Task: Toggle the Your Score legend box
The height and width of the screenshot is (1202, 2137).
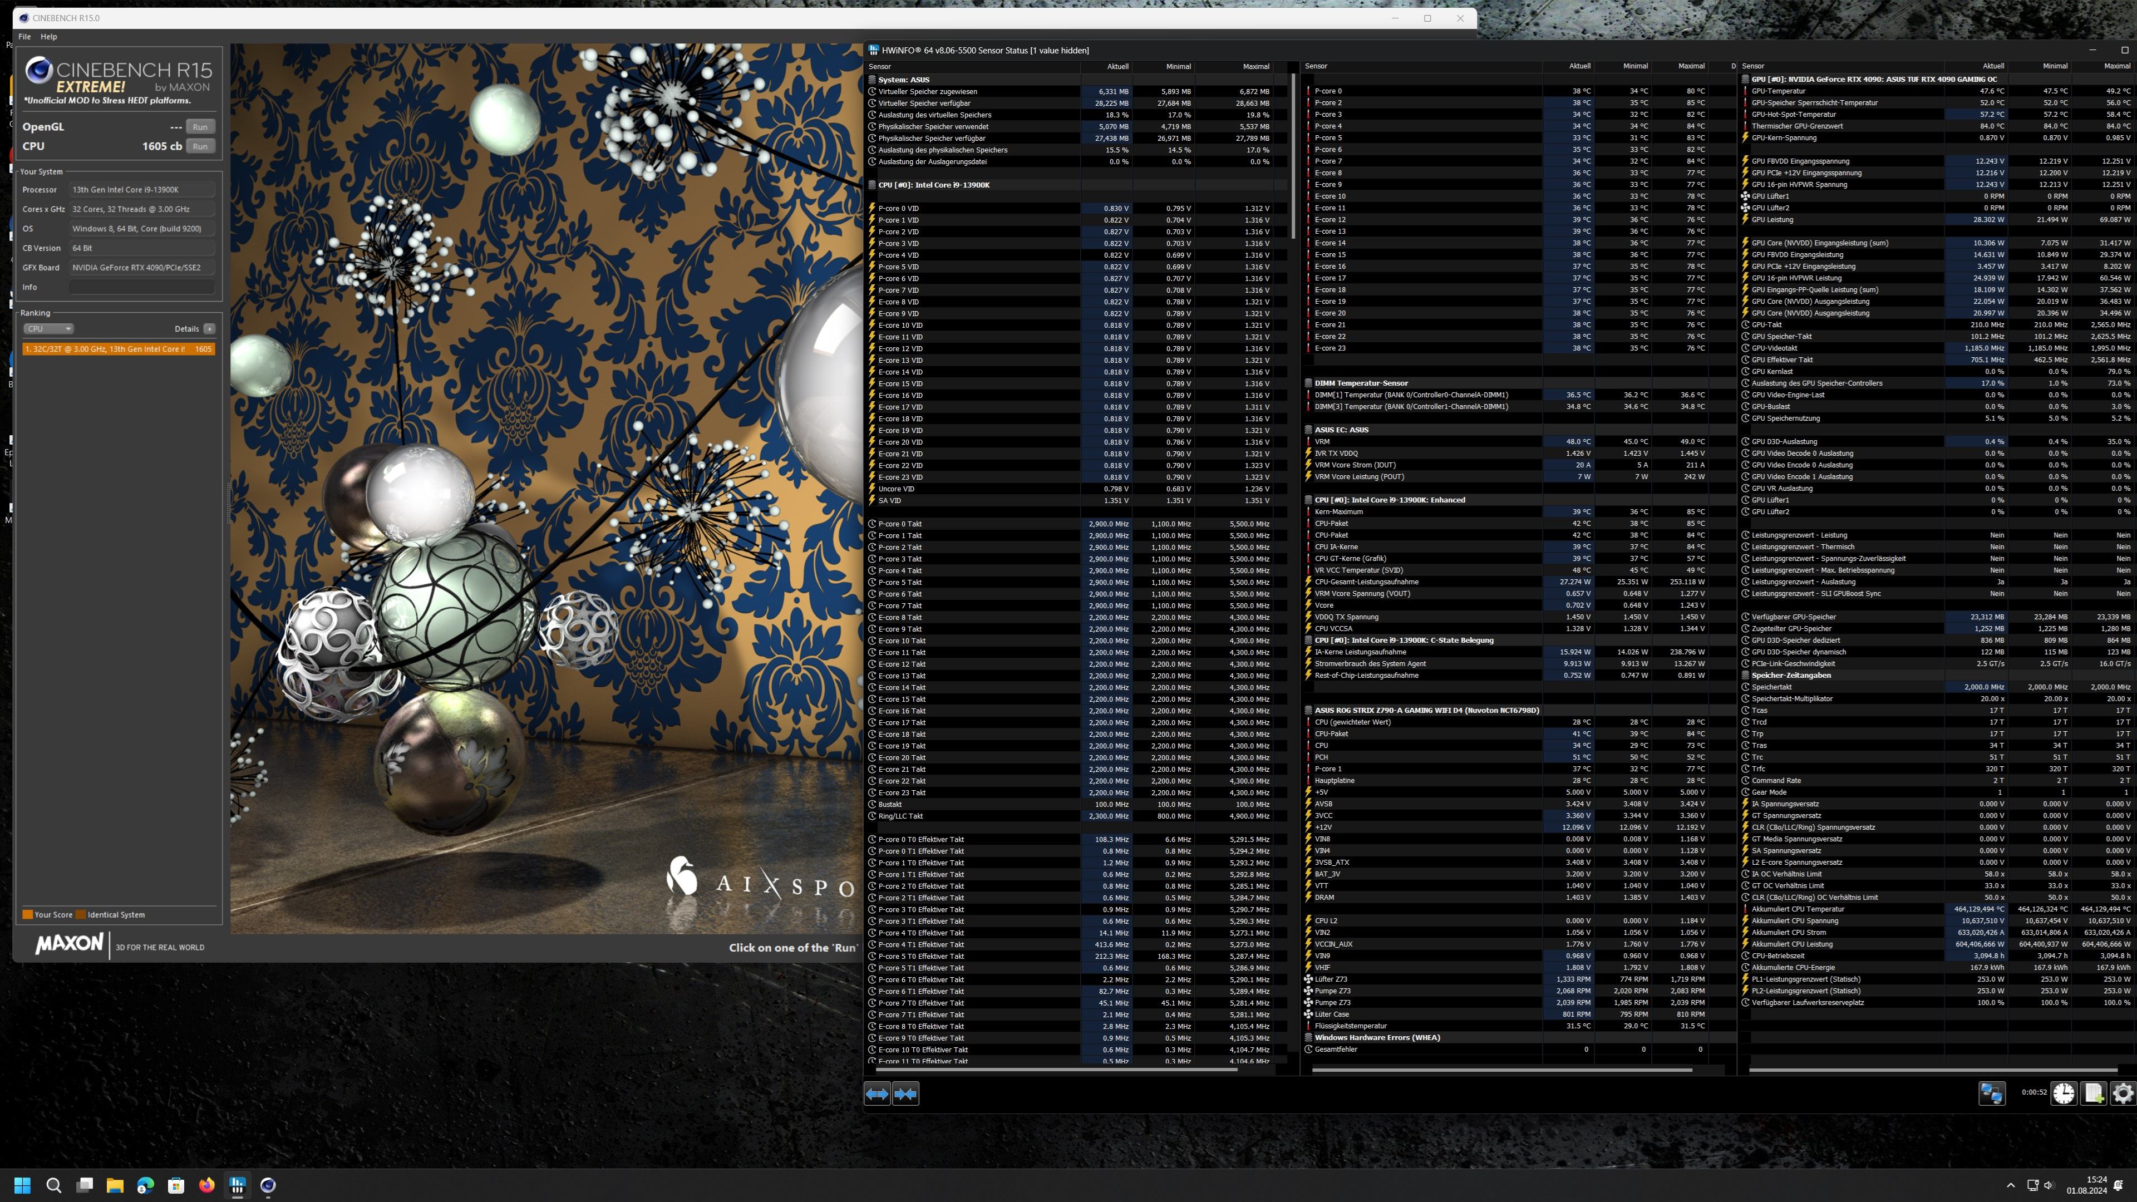Action: click(x=27, y=914)
